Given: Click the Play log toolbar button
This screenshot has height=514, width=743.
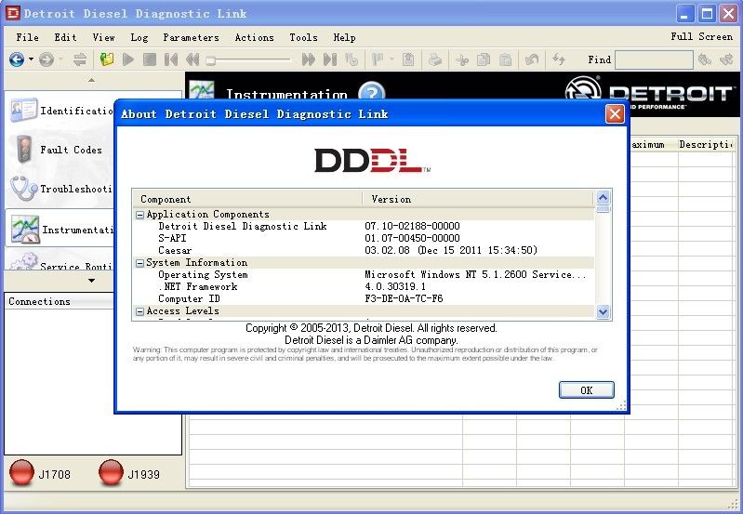Looking at the screenshot, I should point(128,59).
